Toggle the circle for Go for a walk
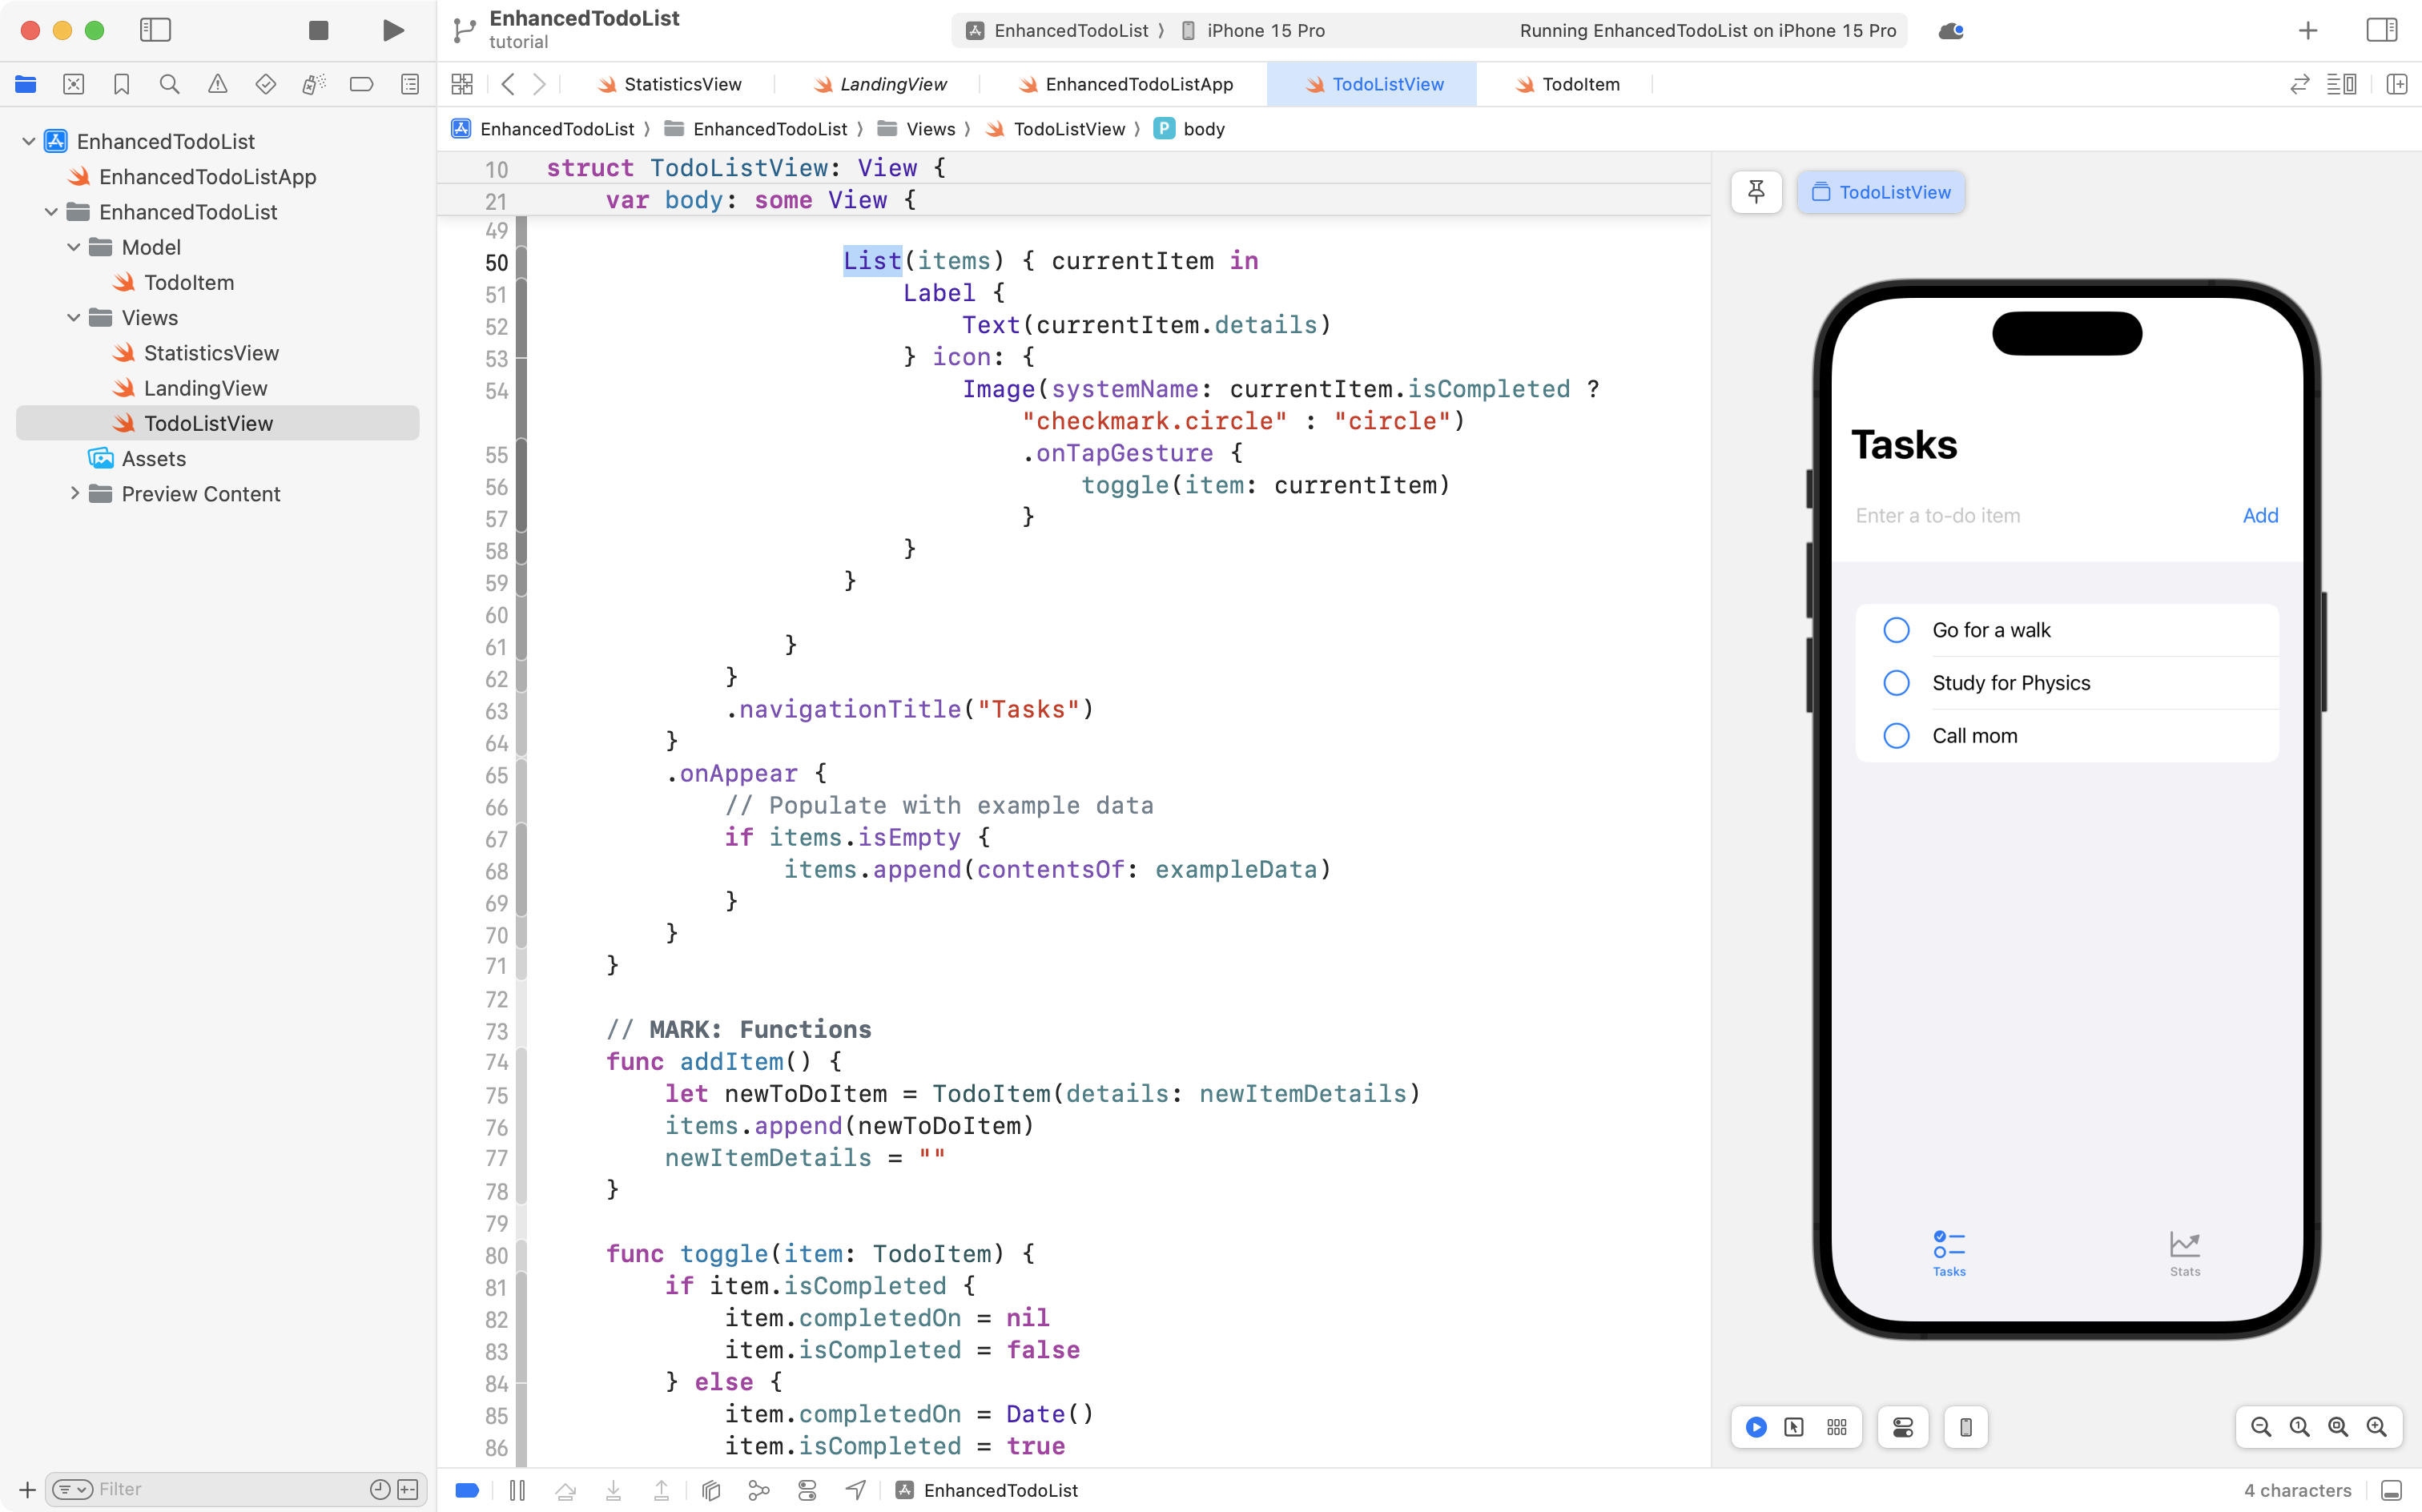 [x=1896, y=630]
